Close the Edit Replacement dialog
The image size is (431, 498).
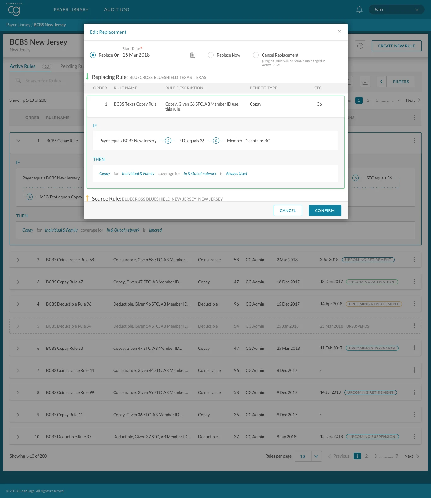(x=339, y=32)
